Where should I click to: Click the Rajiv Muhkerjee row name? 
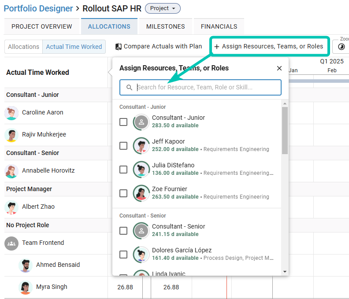click(44, 134)
